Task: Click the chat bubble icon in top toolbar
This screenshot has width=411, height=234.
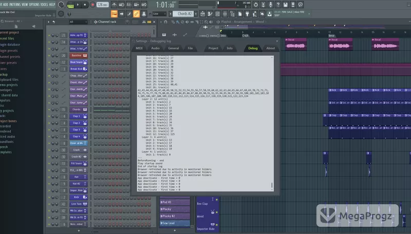Action: point(301,5)
